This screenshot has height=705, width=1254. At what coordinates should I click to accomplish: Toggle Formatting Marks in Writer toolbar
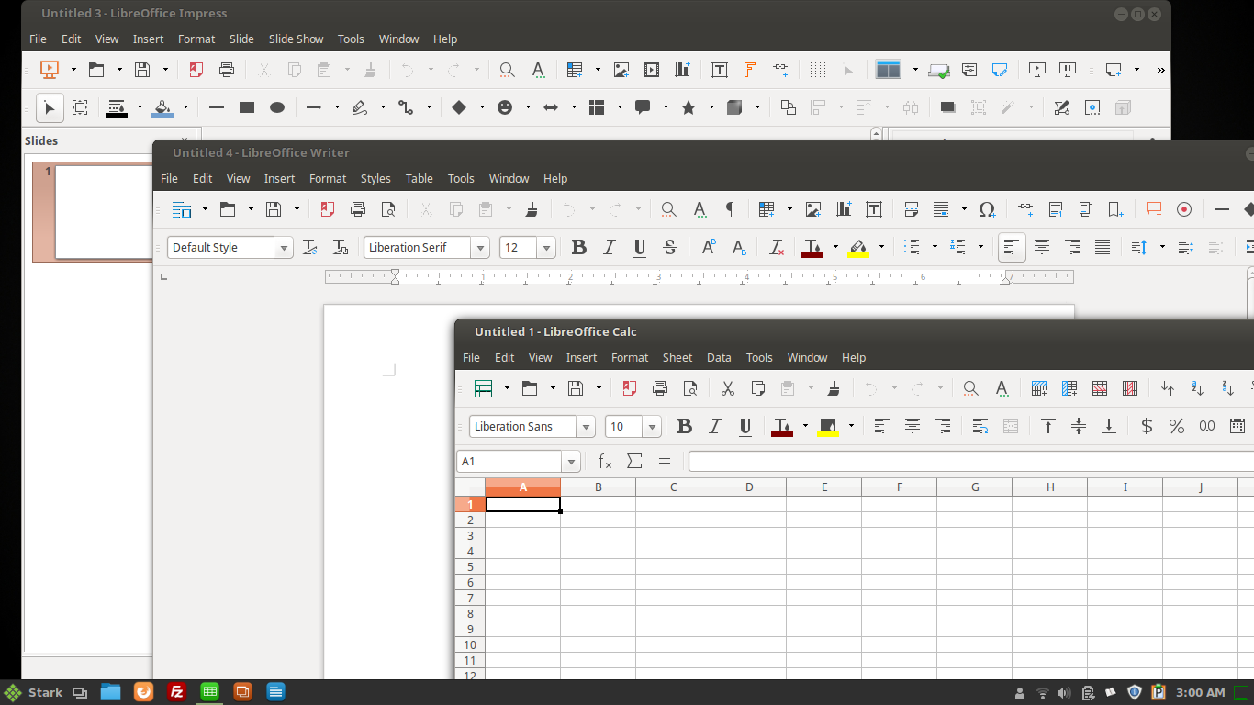point(730,209)
